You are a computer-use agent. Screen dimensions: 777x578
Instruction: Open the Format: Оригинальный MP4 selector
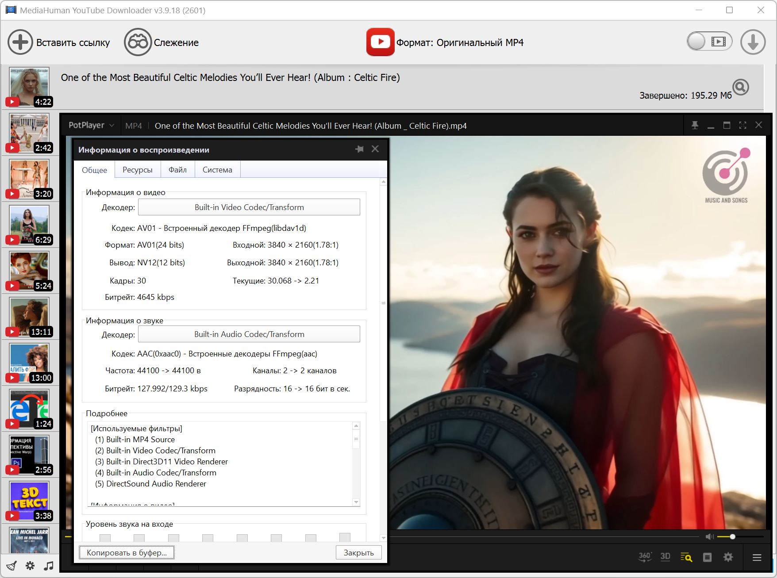(445, 42)
